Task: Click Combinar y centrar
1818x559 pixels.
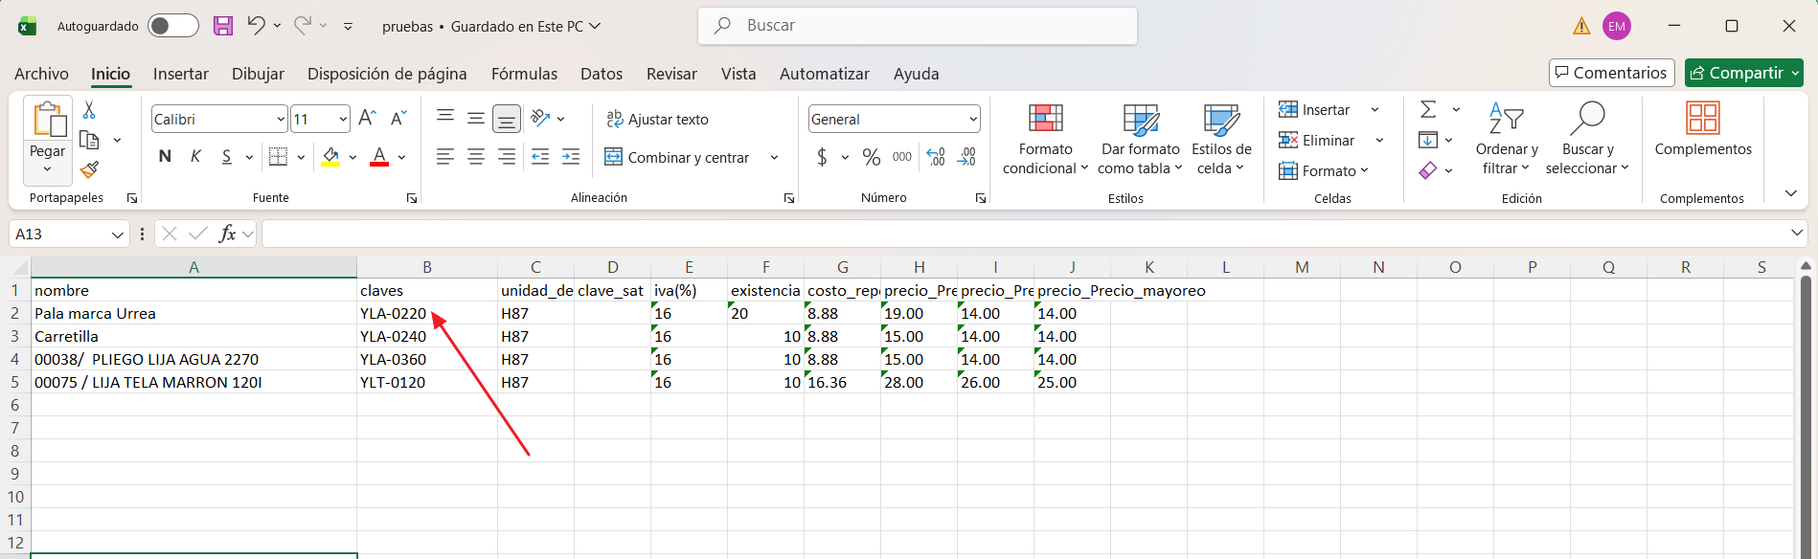Action: (x=677, y=157)
